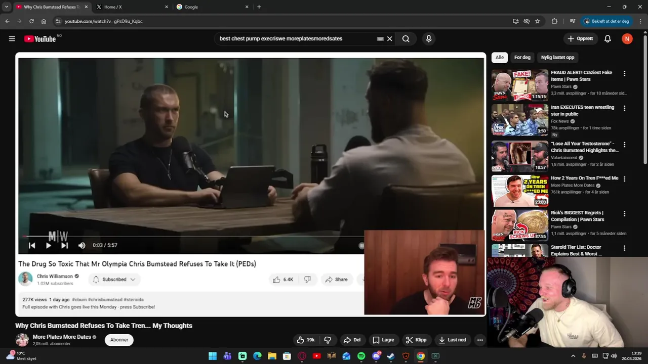
Task: Go to the YouTube home logo
Action: tap(40, 39)
